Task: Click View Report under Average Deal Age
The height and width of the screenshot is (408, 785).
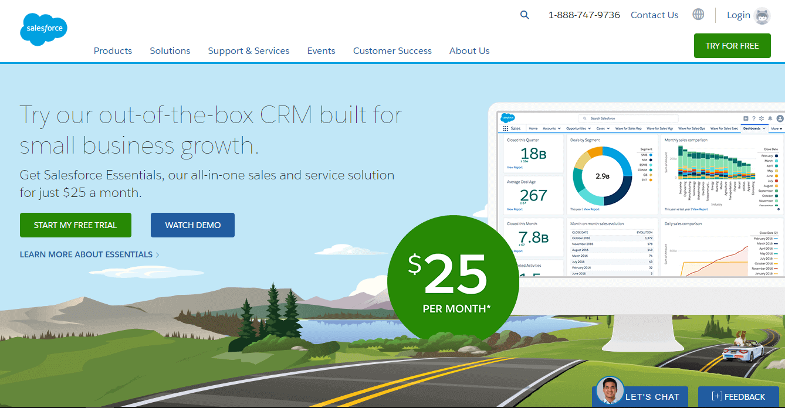Action: pos(515,209)
